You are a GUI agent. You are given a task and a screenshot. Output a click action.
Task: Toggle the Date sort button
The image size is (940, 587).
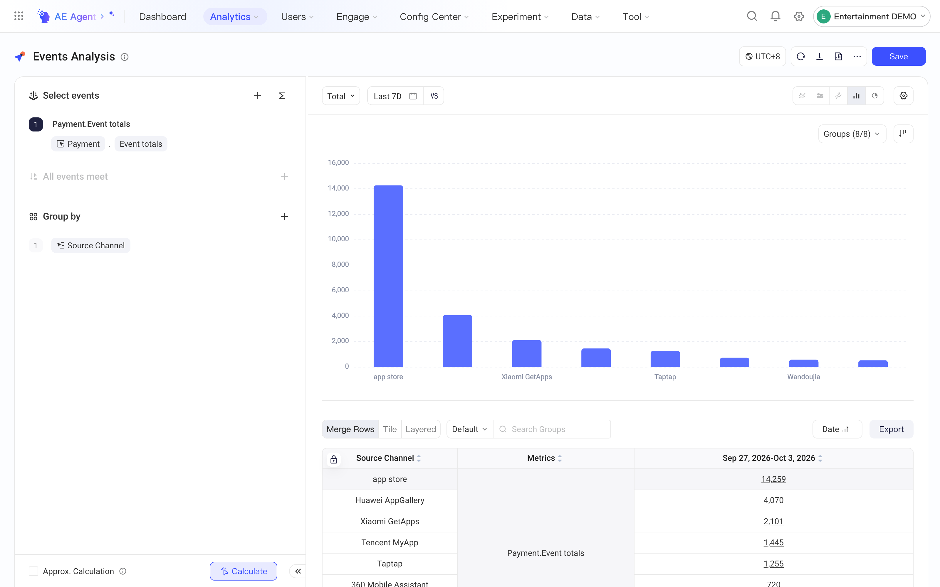pos(837,429)
